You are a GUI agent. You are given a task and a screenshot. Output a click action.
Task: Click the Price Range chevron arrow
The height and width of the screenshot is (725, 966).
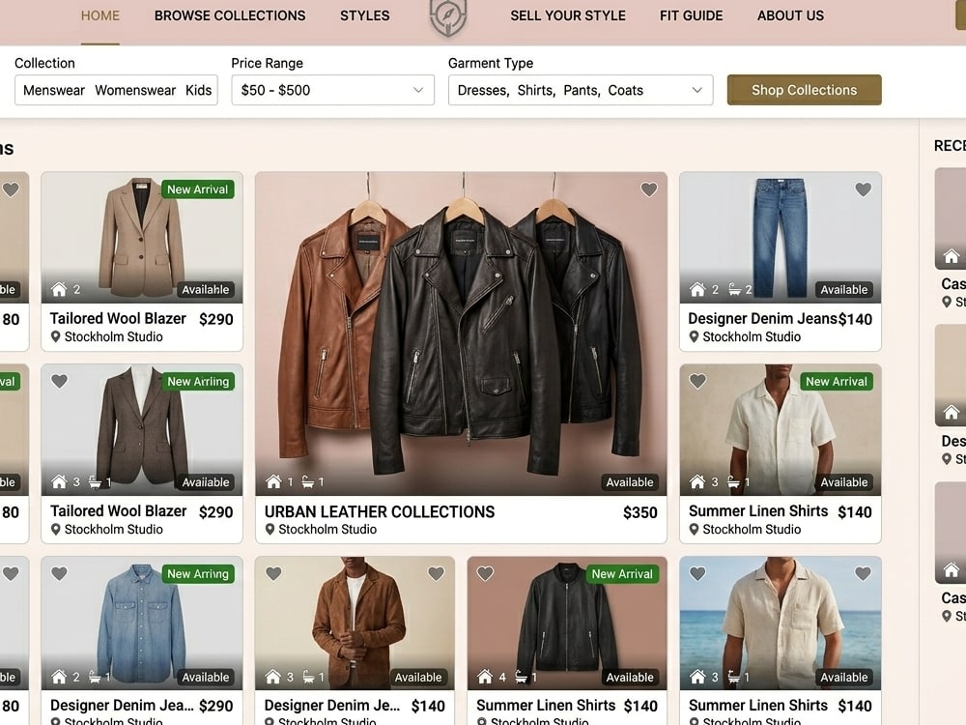(x=418, y=90)
